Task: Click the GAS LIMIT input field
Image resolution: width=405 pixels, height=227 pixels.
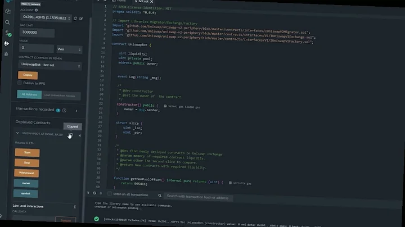Action: (37, 33)
